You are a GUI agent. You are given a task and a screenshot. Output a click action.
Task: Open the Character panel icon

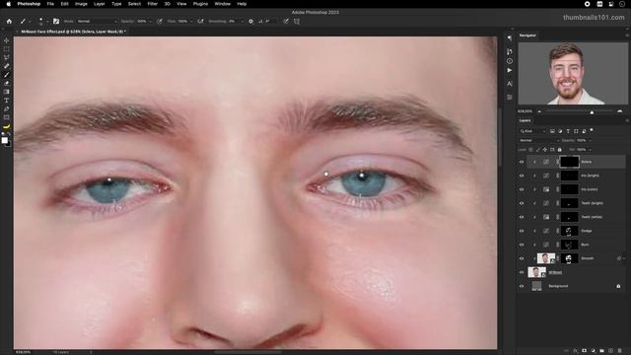pos(510,84)
